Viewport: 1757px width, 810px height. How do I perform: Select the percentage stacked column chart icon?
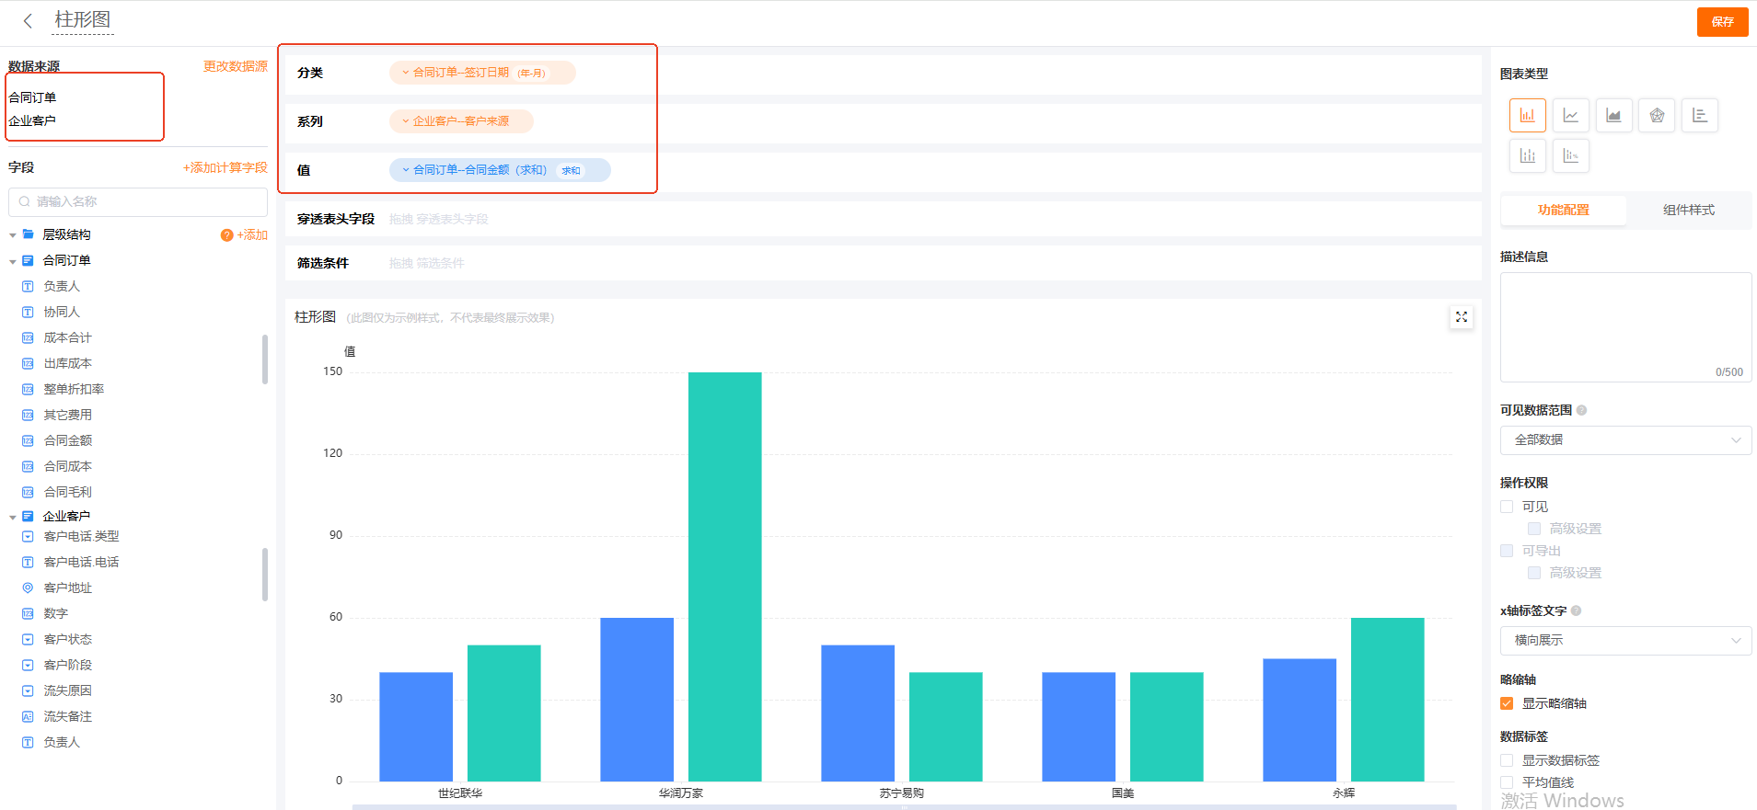tap(1570, 155)
